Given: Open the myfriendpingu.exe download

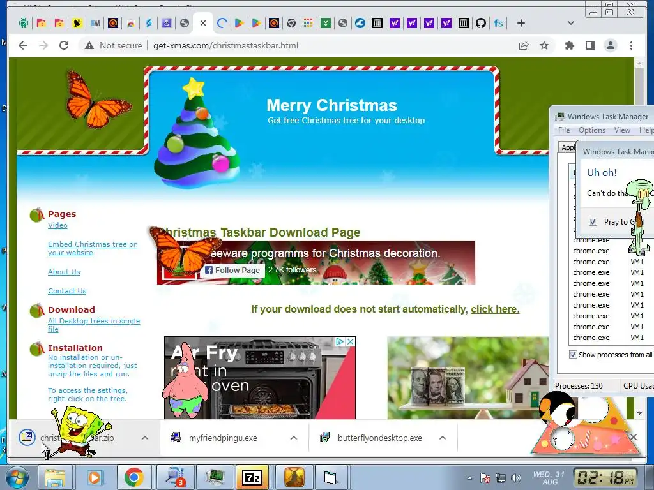Looking at the screenshot, I should coord(223,438).
